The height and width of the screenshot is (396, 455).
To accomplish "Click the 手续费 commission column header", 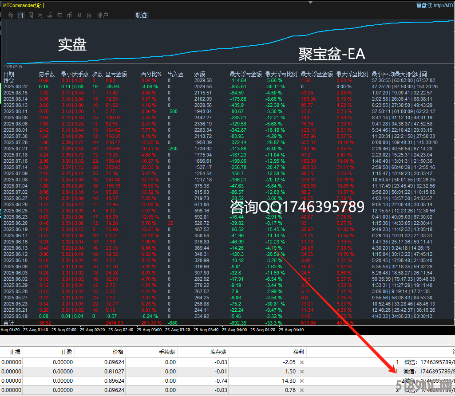I will (167, 352).
